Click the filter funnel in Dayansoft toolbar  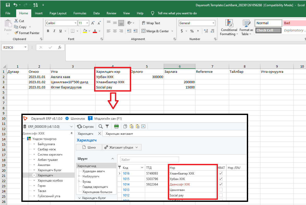click(107, 126)
